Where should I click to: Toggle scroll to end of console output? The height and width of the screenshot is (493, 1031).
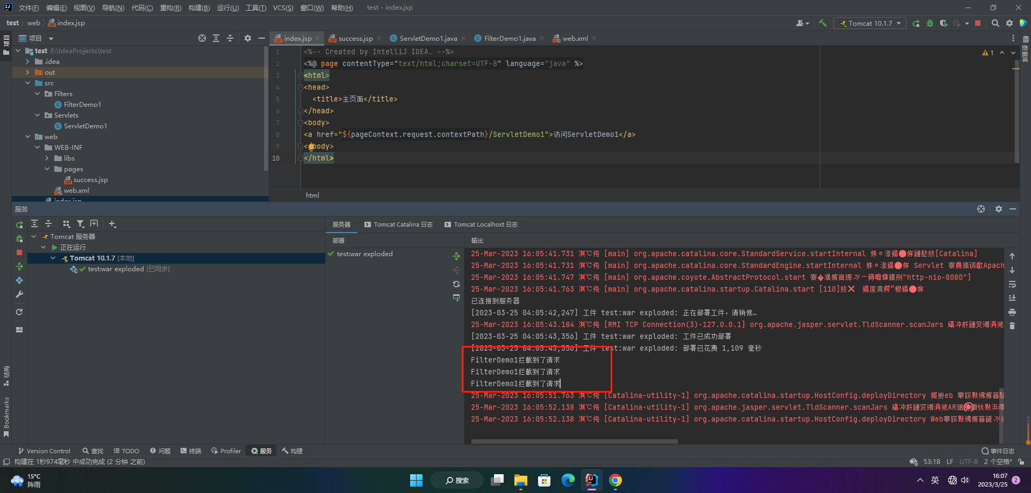1012,298
